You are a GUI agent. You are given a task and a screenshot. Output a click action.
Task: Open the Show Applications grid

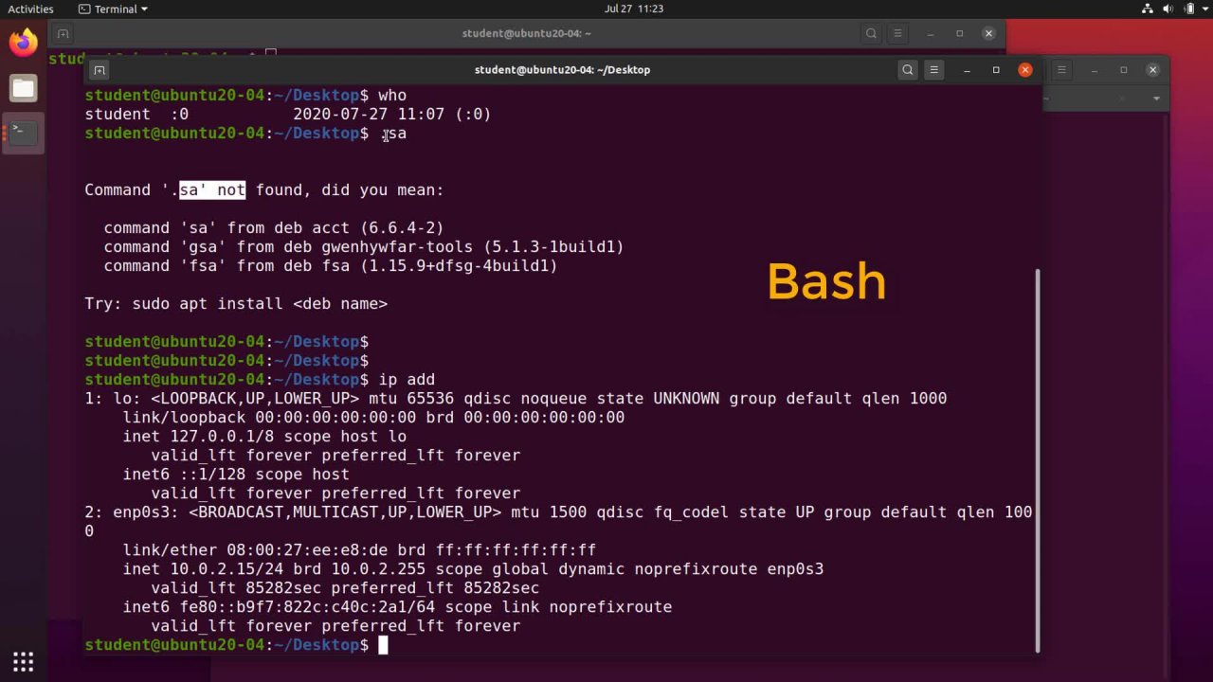(x=23, y=661)
